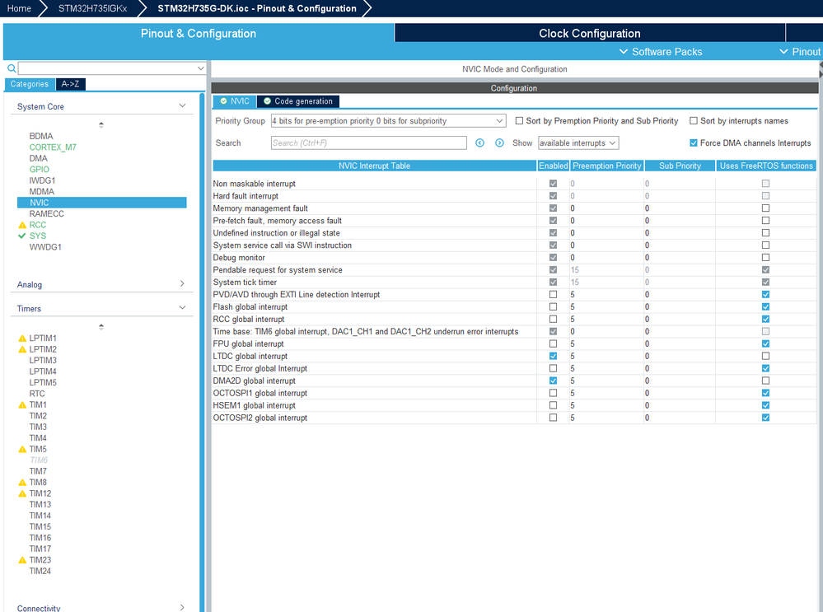Image resolution: width=823 pixels, height=612 pixels.
Task: Click the STM32H735G-DK.ioc breadcrumb
Action: (x=257, y=8)
